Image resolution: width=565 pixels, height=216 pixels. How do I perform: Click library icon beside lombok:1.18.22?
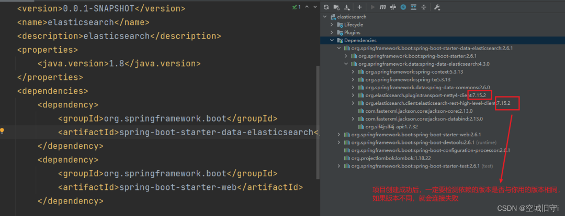click(347, 158)
